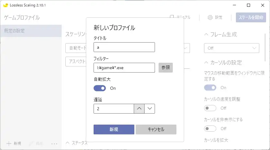Click the plus icon to add profile
Viewport: 270px width, 150px height.
point(9,143)
